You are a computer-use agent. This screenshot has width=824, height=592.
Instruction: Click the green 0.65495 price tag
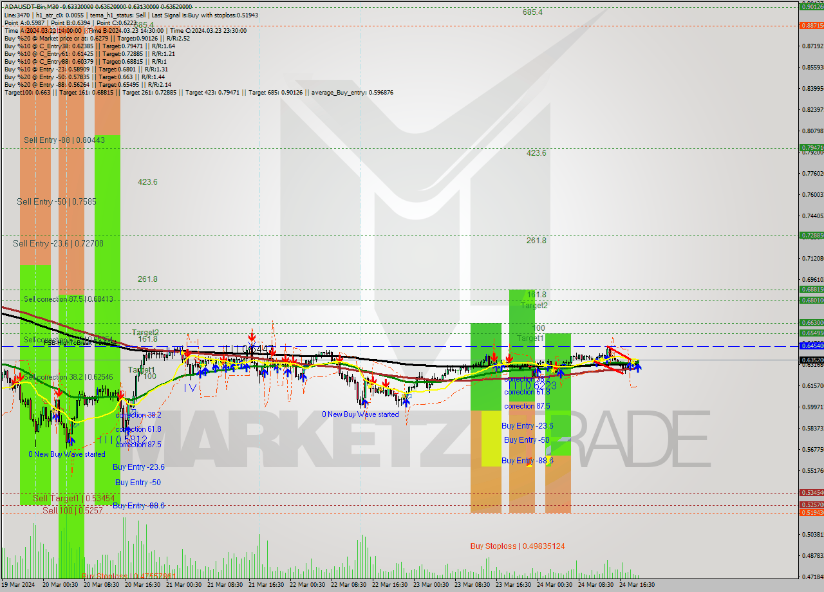(x=811, y=333)
